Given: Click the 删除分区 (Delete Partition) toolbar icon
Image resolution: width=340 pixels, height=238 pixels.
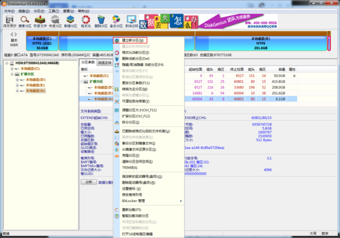Looking at the screenshot, I should pyautogui.click(x=101, y=22).
